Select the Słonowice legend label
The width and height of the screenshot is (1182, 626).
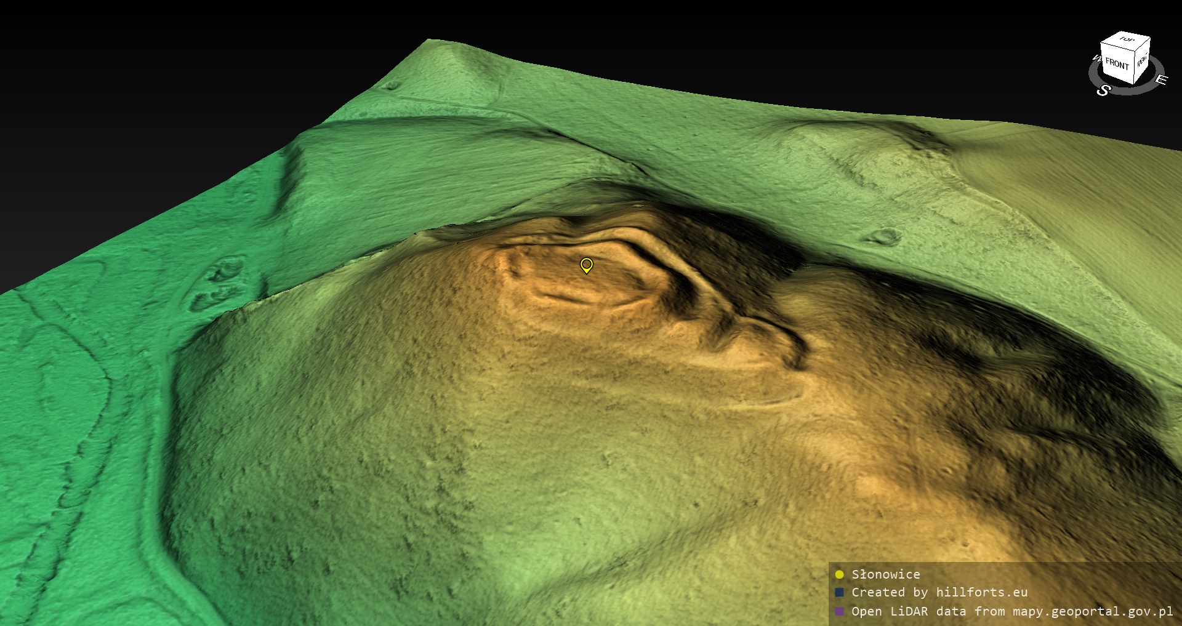tap(885, 574)
